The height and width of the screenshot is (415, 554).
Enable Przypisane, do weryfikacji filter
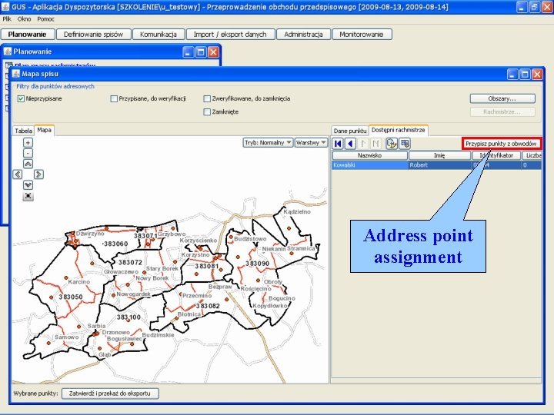coord(114,99)
